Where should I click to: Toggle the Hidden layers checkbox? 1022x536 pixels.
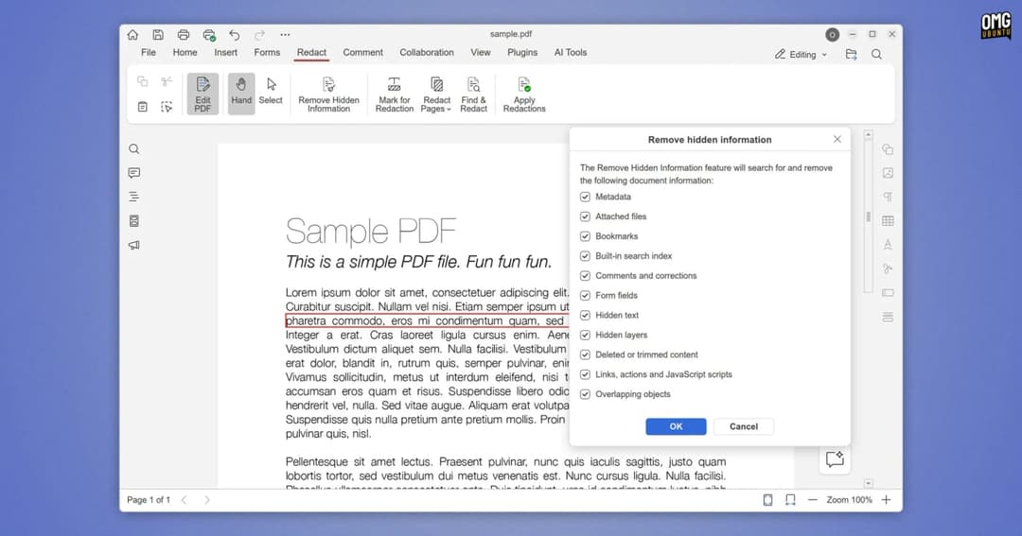tap(586, 335)
